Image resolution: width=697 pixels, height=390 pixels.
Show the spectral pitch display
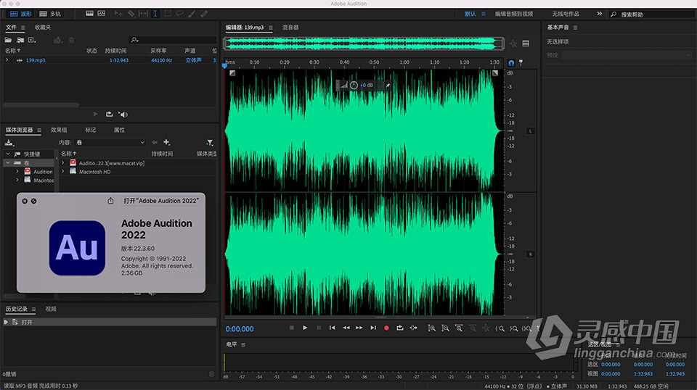pyautogui.click(x=102, y=14)
